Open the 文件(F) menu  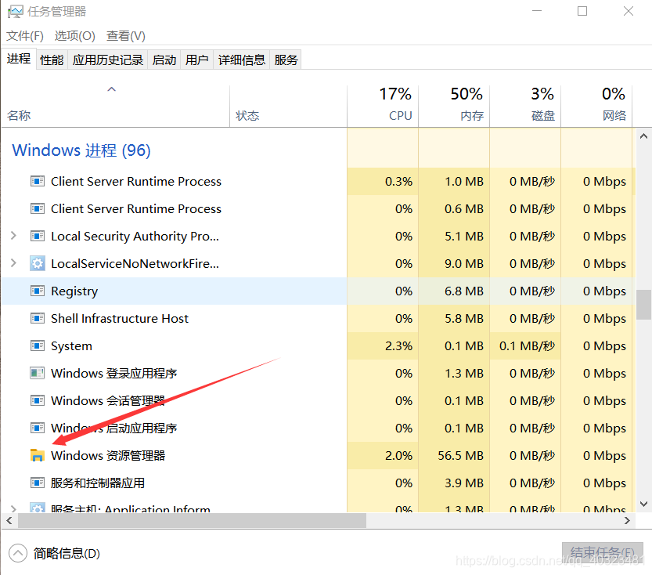point(25,36)
